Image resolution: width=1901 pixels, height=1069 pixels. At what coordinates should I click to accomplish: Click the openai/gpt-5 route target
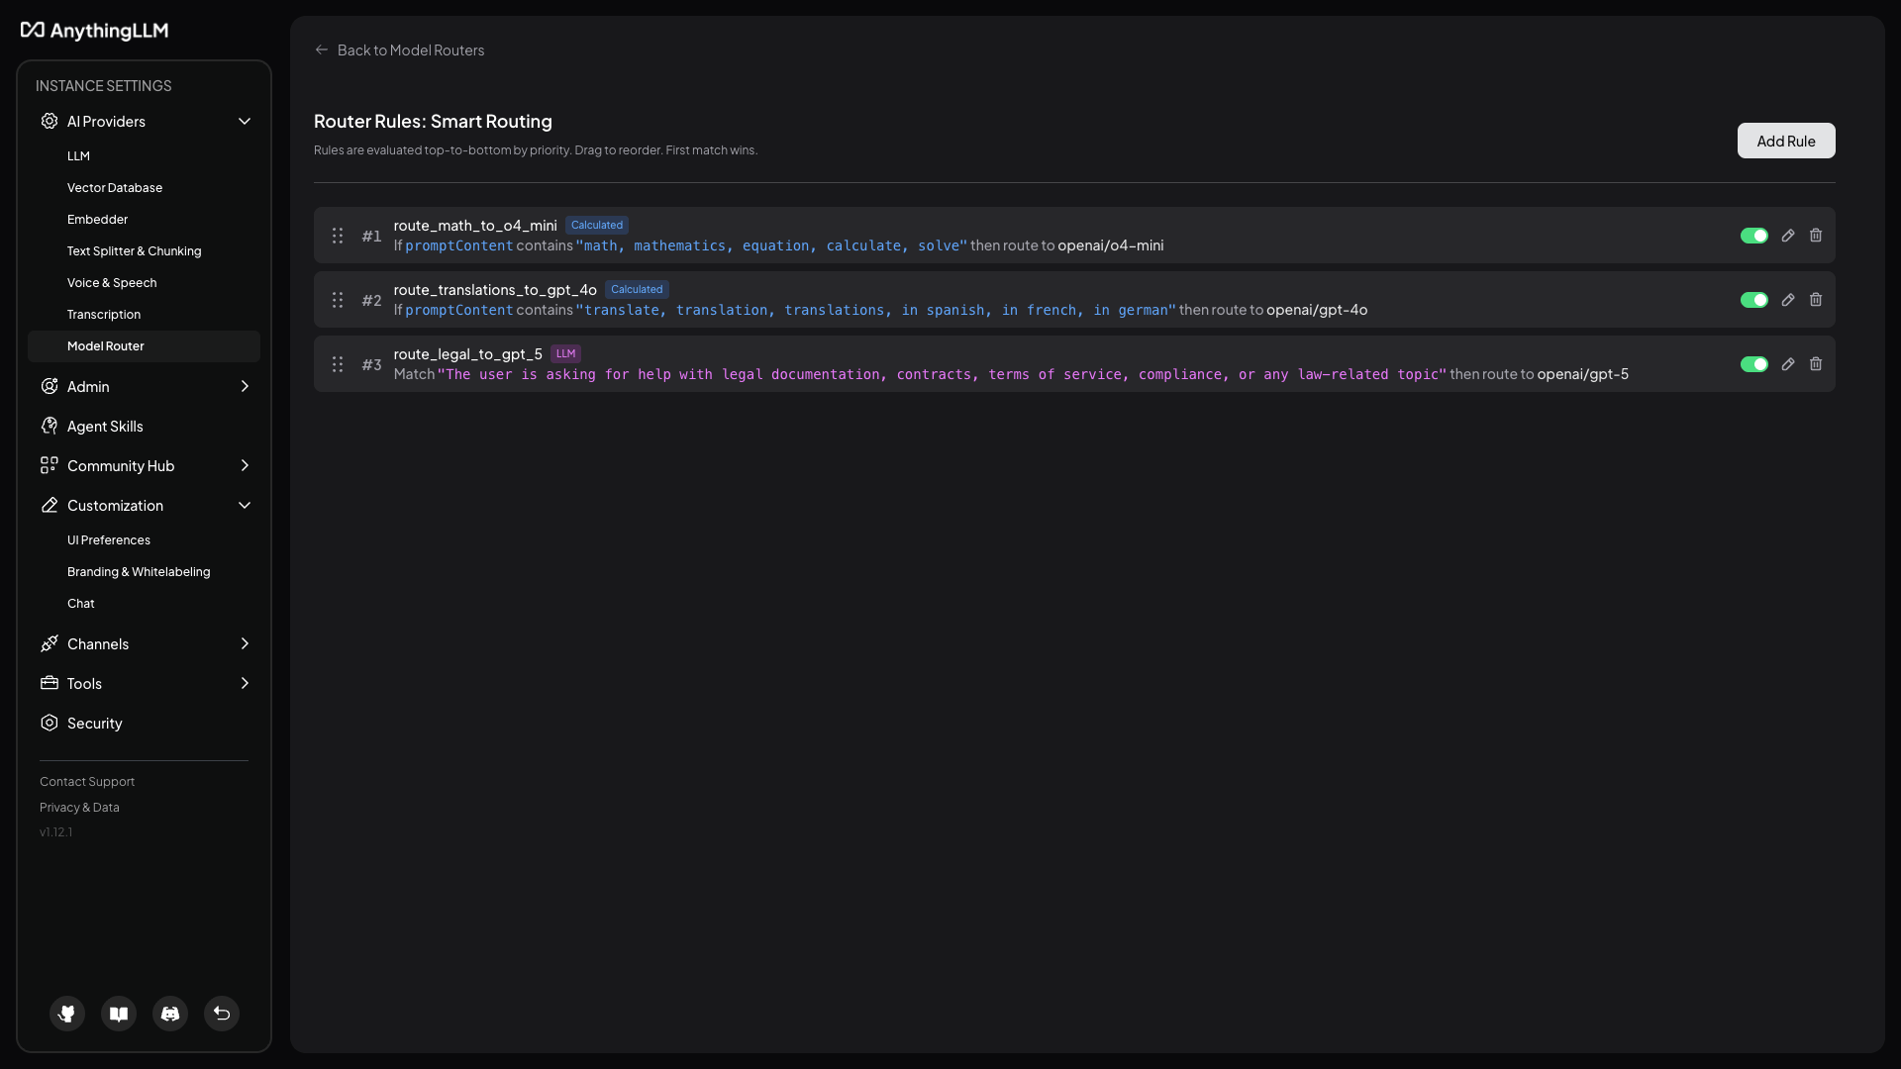pyautogui.click(x=1582, y=374)
